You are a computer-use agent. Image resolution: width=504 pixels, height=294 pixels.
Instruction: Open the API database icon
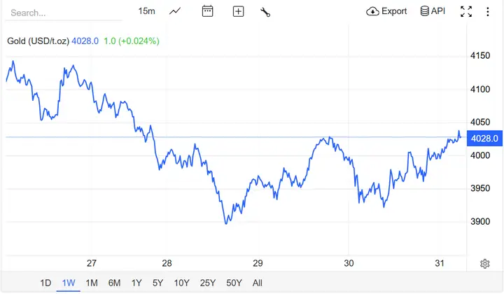(x=425, y=11)
